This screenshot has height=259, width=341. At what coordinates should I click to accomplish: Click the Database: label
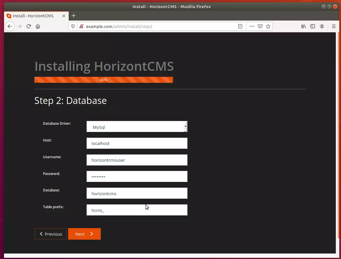(51, 190)
